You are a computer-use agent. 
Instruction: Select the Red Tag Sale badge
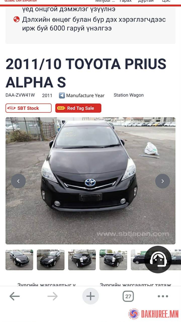78,108
